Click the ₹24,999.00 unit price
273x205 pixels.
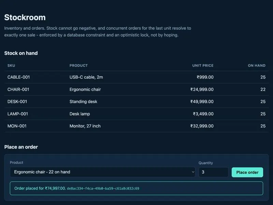[x=202, y=90]
